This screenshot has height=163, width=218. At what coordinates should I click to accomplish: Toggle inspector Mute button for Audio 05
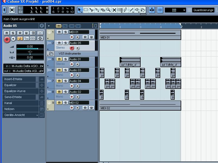pos(7,33)
